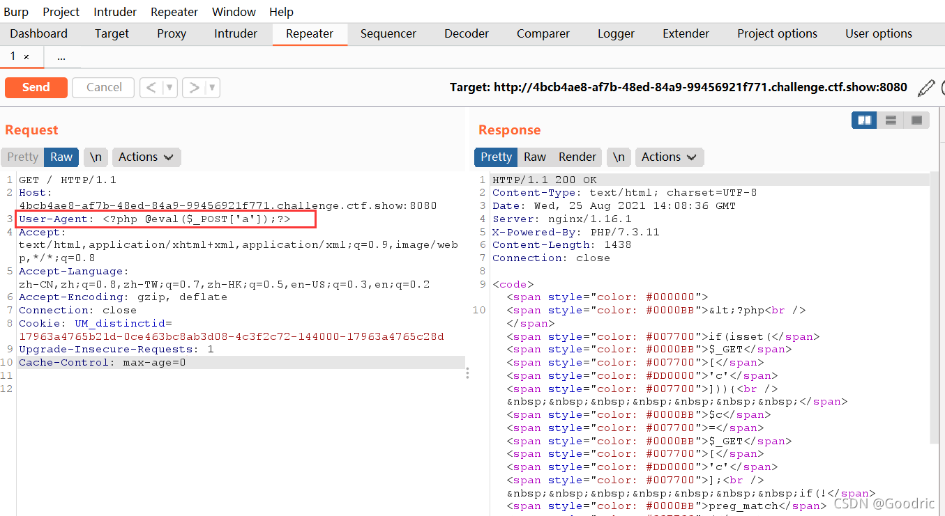
Task: Click the Cancel button
Action: tap(104, 88)
